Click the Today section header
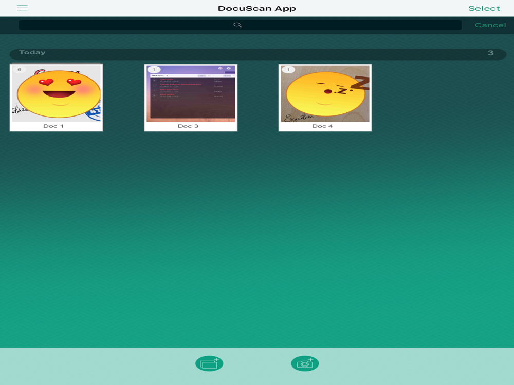Screen dimensions: 514x385 [x=32, y=52]
